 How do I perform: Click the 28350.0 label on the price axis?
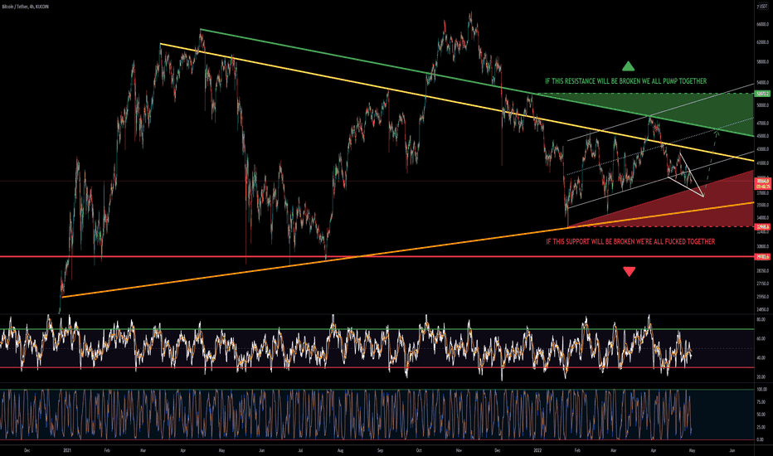(763, 270)
